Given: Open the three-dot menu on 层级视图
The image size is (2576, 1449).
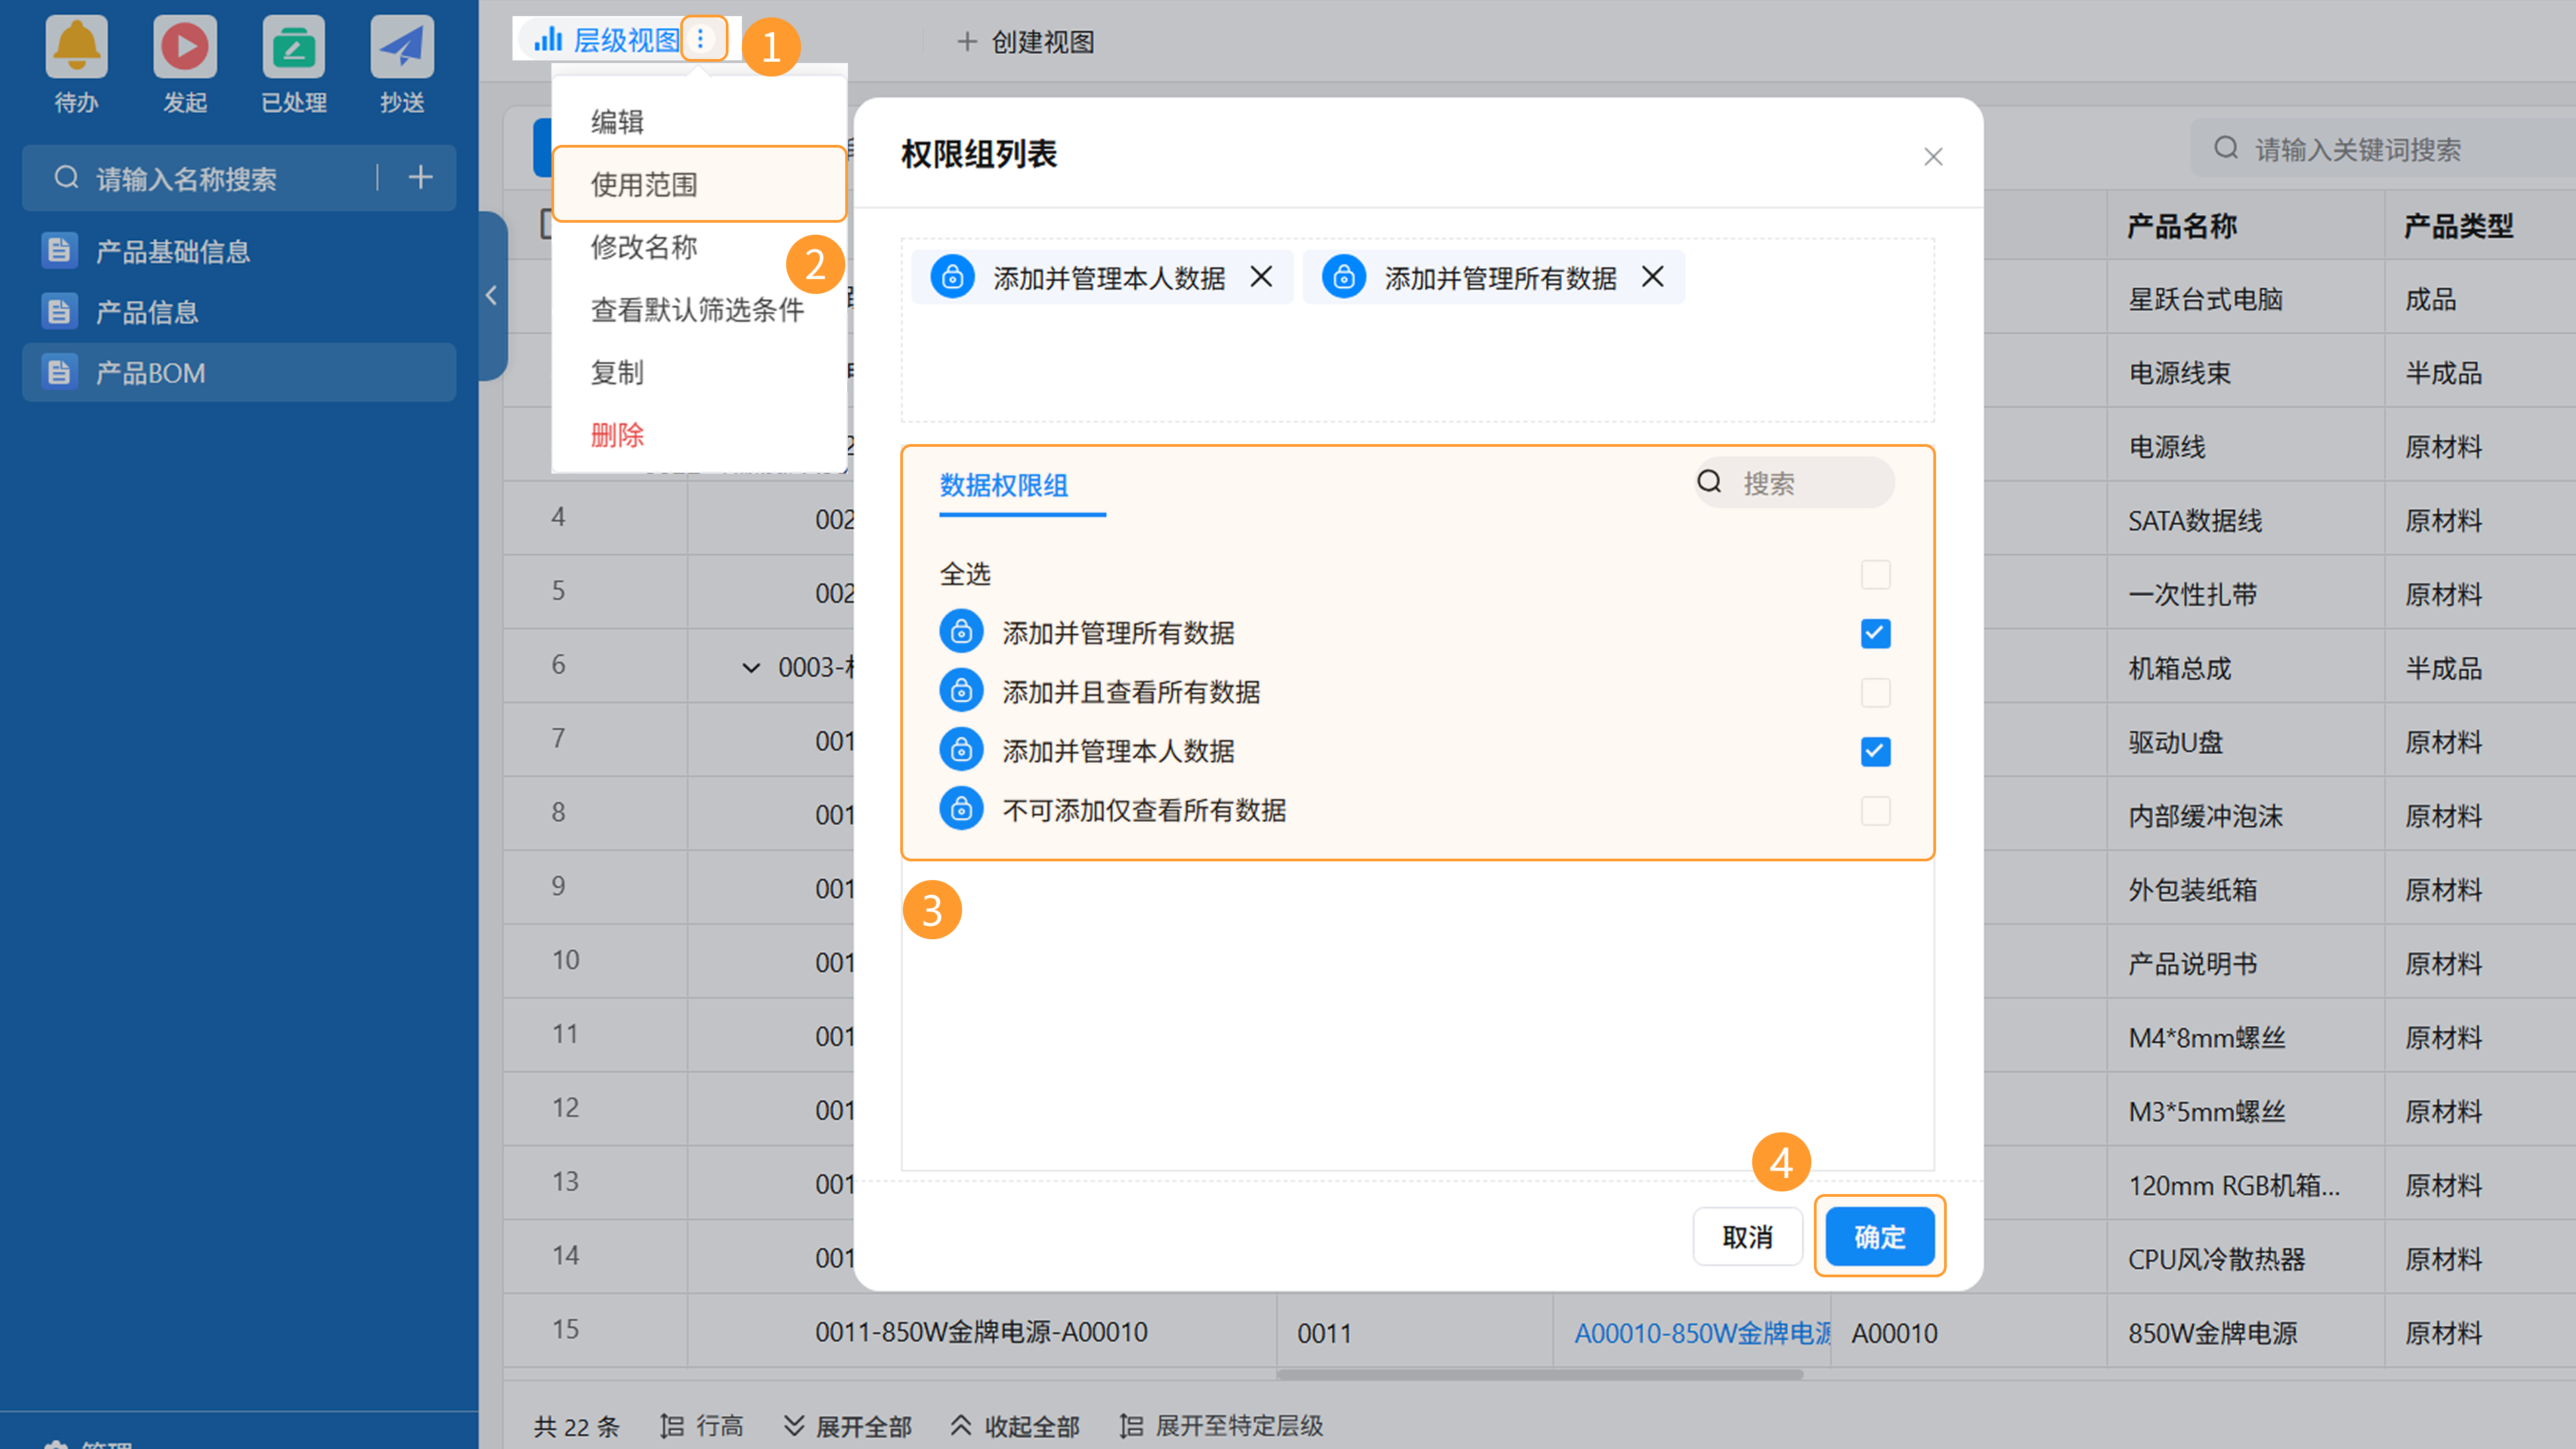Looking at the screenshot, I should pyautogui.click(x=701, y=40).
